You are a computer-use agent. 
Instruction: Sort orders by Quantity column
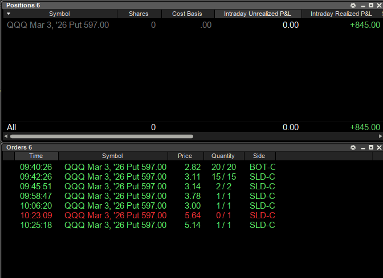(x=223, y=156)
